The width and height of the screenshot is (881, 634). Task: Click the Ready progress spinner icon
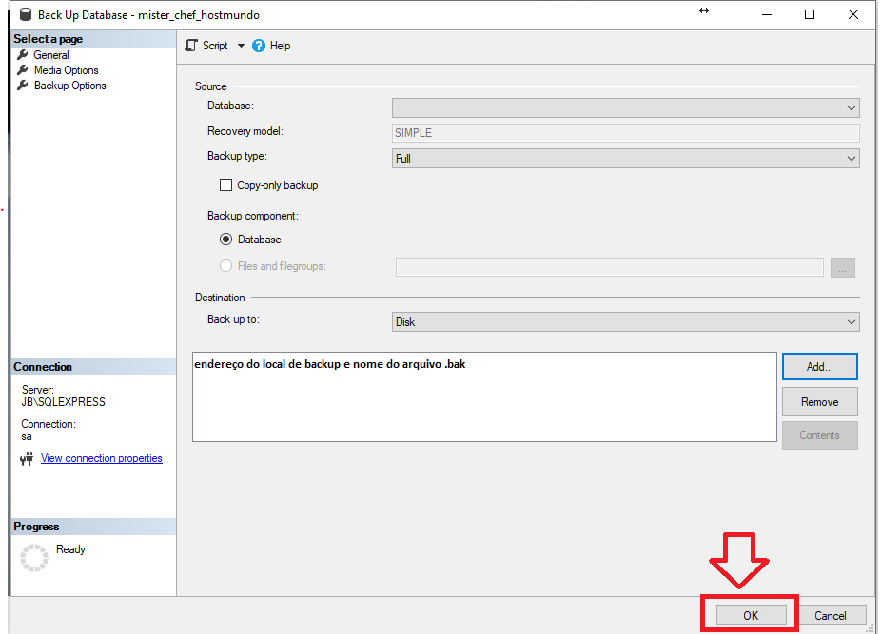(34, 558)
